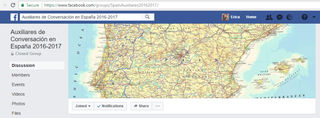Open the more options ellipsis button
The height and width of the screenshot is (118, 320).
[x=157, y=106]
